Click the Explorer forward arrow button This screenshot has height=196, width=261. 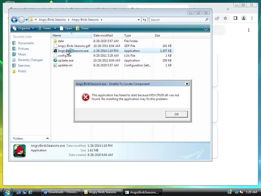[21, 20]
